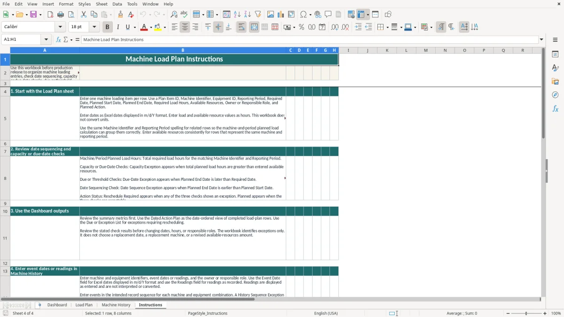Click the Sort Ascending icon
The image size is (564, 317).
[x=237, y=15]
